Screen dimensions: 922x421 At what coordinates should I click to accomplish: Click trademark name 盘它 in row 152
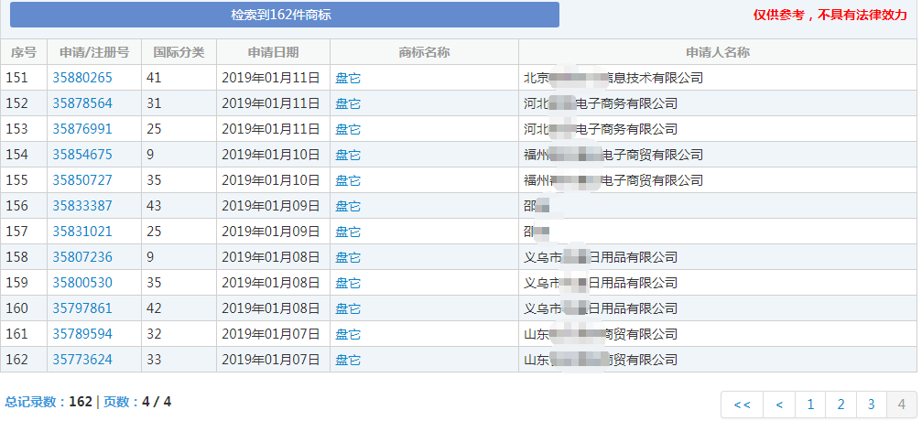pyautogui.click(x=348, y=103)
